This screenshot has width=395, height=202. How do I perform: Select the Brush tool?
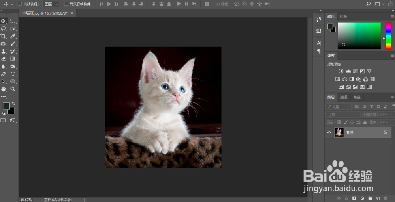click(13, 44)
